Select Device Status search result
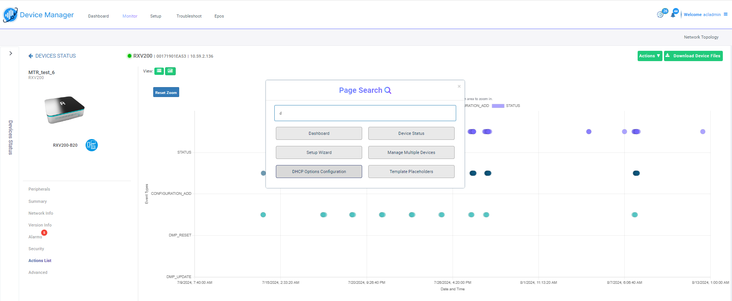This screenshot has width=732, height=301. click(411, 133)
